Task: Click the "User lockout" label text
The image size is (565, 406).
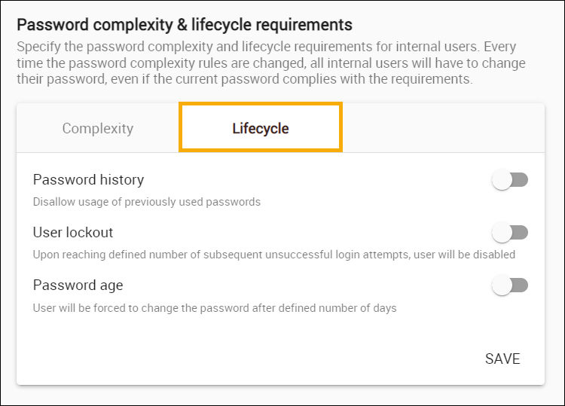Action: point(73,233)
